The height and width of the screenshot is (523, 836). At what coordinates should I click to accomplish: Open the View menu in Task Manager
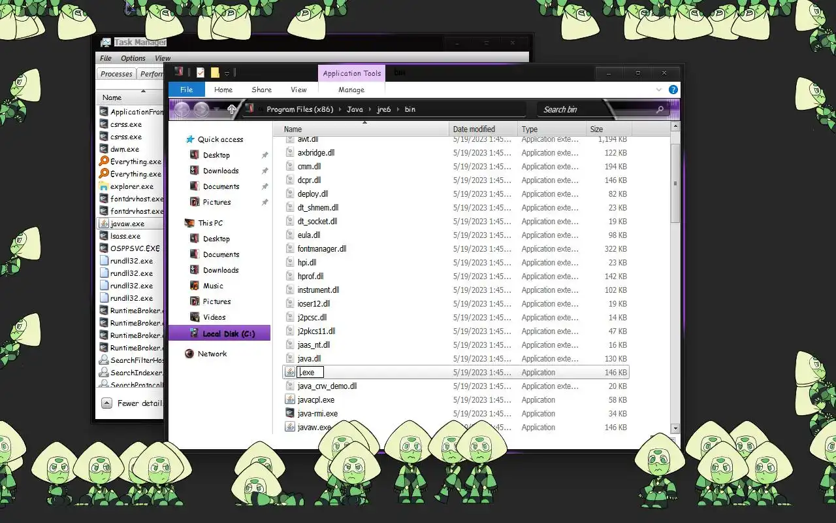(163, 58)
